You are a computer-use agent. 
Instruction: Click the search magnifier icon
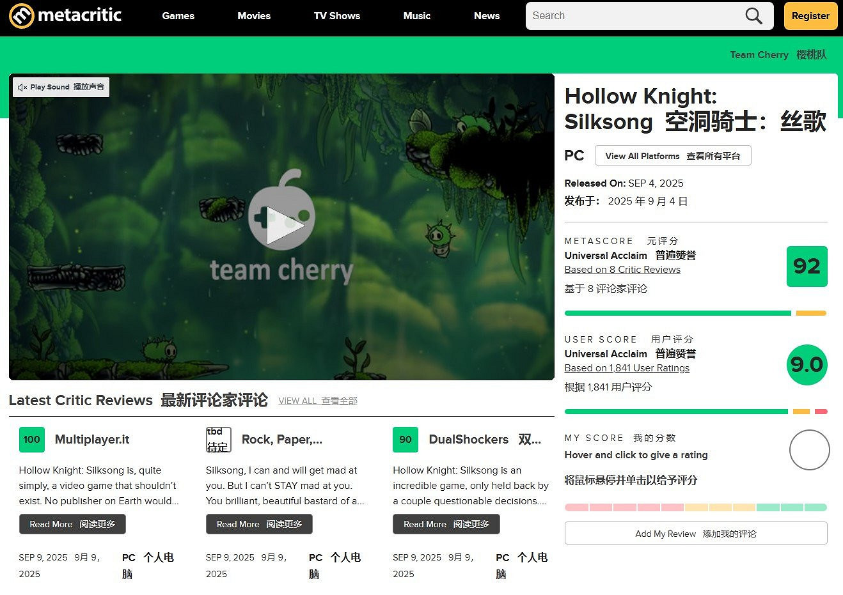tap(753, 16)
